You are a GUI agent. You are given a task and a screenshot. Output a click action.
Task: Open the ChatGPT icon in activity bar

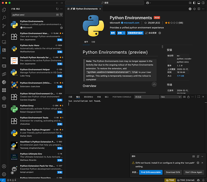(4, 98)
